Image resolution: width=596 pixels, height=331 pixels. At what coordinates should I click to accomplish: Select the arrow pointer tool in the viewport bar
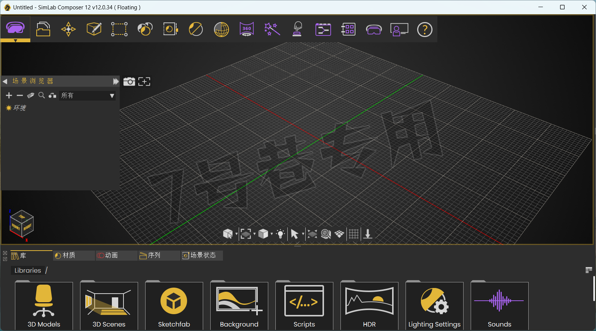tap(295, 234)
